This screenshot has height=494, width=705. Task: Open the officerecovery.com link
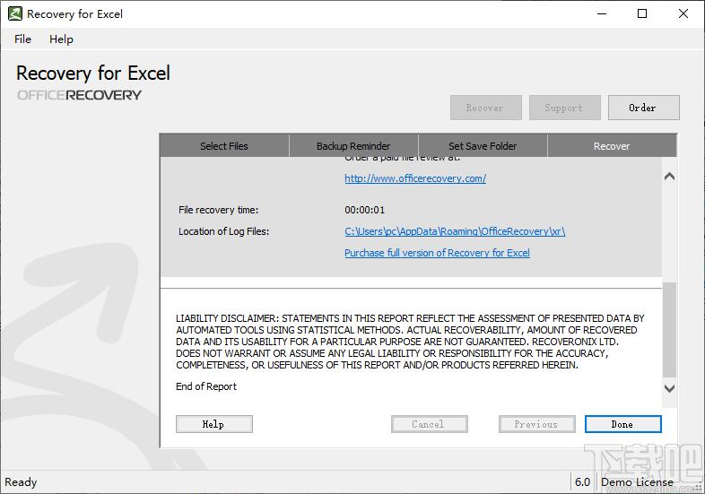(x=415, y=178)
